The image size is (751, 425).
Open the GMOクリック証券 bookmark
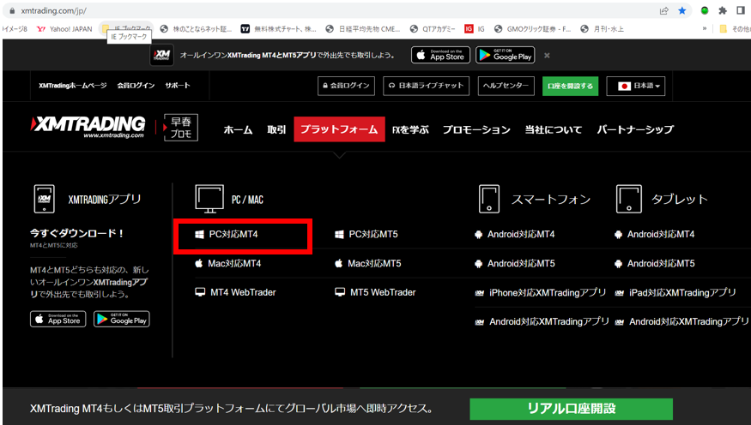[533, 29]
